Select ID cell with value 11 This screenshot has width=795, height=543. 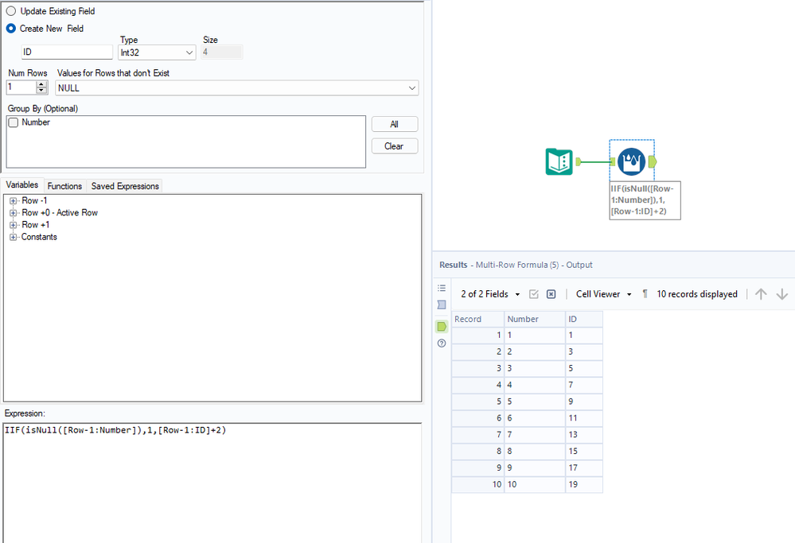click(584, 418)
